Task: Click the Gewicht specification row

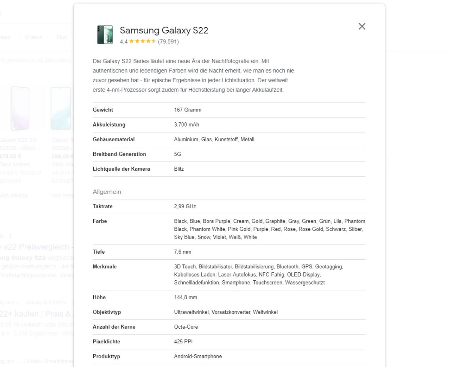Action: pyautogui.click(x=102, y=110)
